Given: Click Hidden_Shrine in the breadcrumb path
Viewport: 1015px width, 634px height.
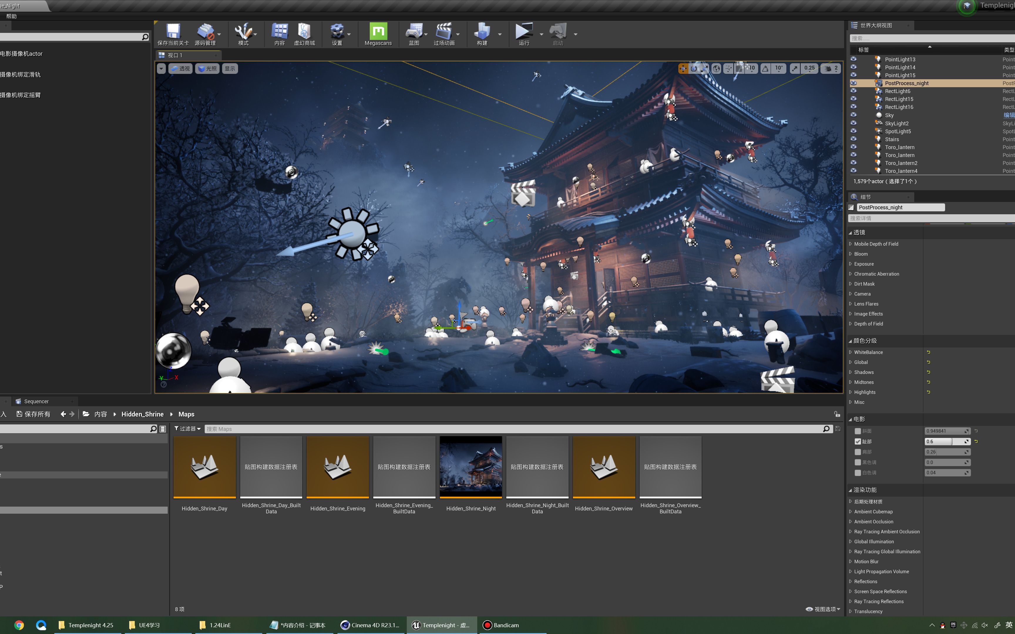Looking at the screenshot, I should point(142,414).
